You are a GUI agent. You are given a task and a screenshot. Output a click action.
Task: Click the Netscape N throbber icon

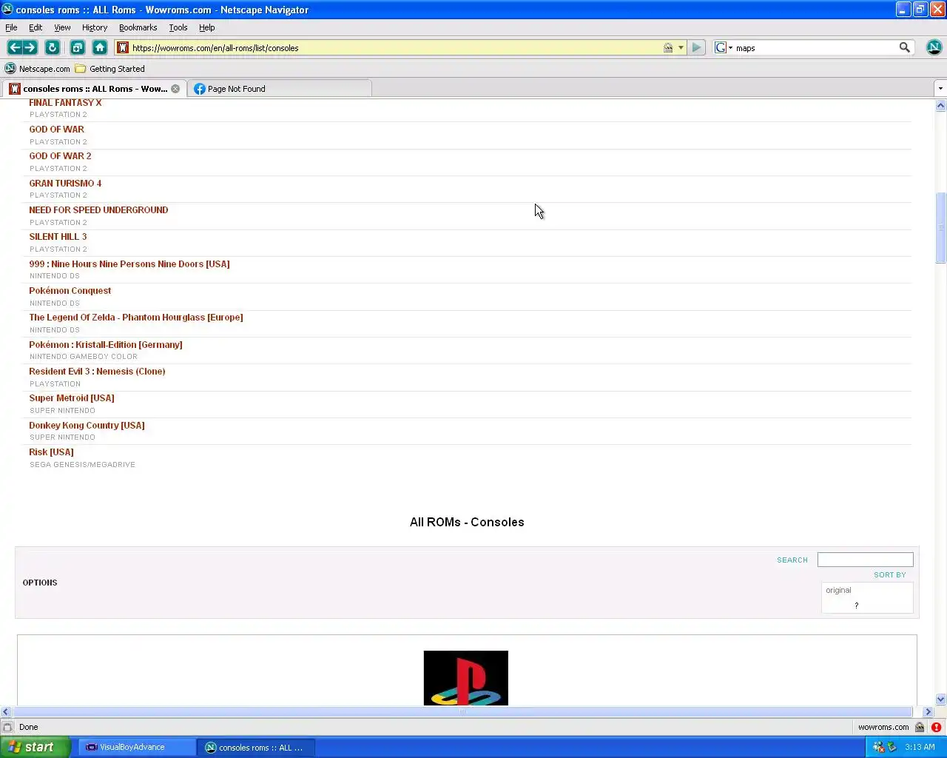click(x=934, y=47)
